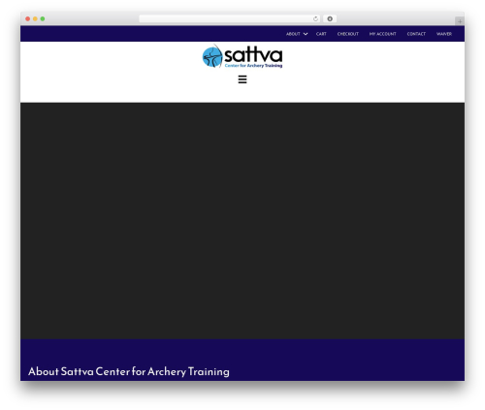The width and height of the screenshot is (485, 410).
Task: Open the ABOUT menu item
Action: 293,34
